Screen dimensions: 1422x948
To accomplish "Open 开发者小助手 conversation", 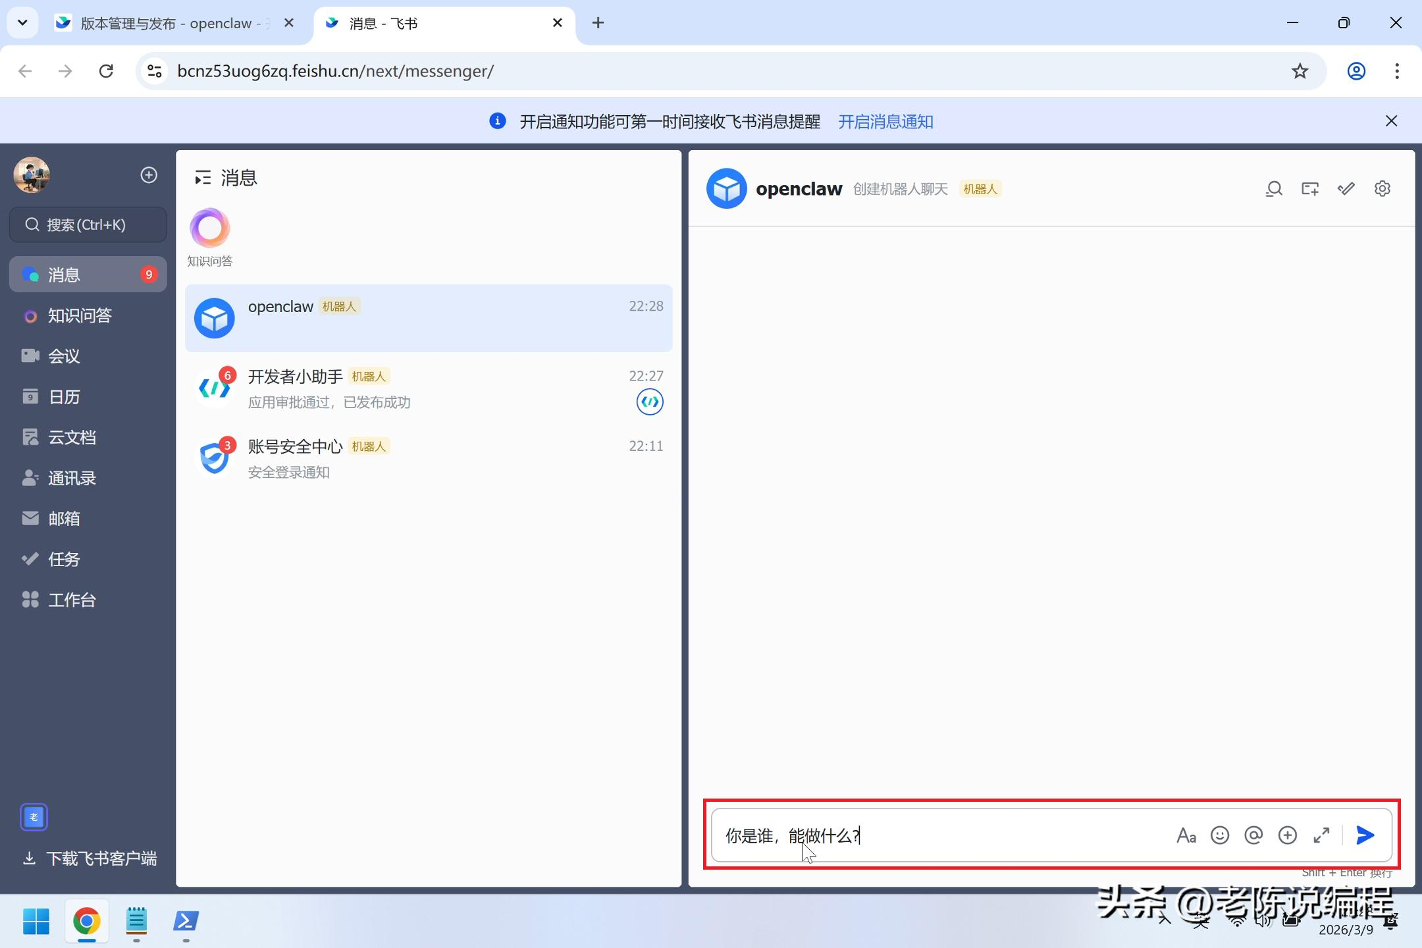I will point(428,388).
